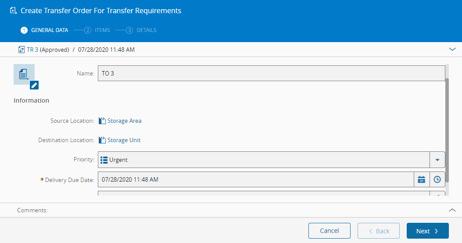Expand the Comments section chevron
This screenshot has width=462, height=243.
click(452, 210)
